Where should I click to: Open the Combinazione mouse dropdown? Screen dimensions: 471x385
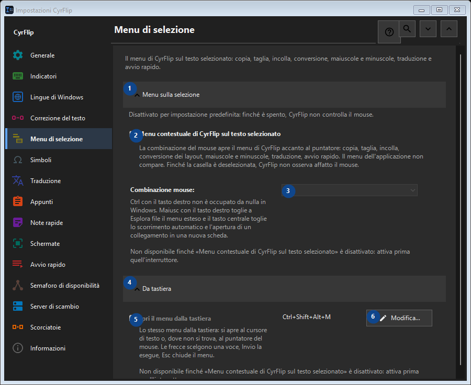[x=350, y=190]
